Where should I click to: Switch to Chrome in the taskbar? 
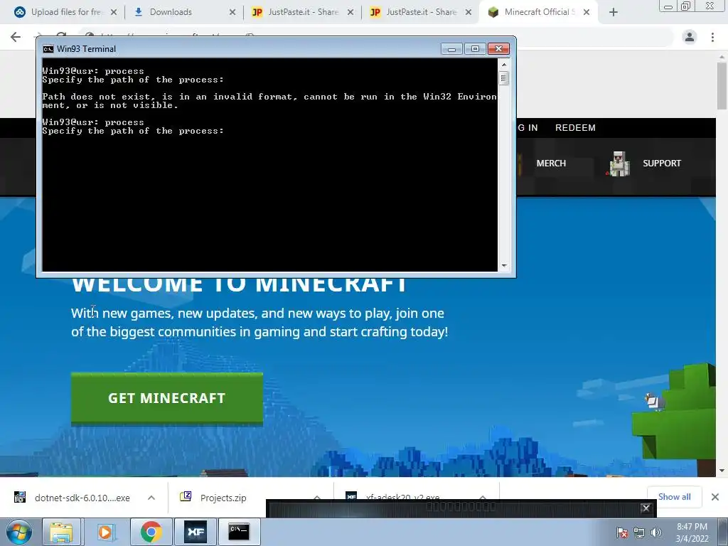coord(151,532)
